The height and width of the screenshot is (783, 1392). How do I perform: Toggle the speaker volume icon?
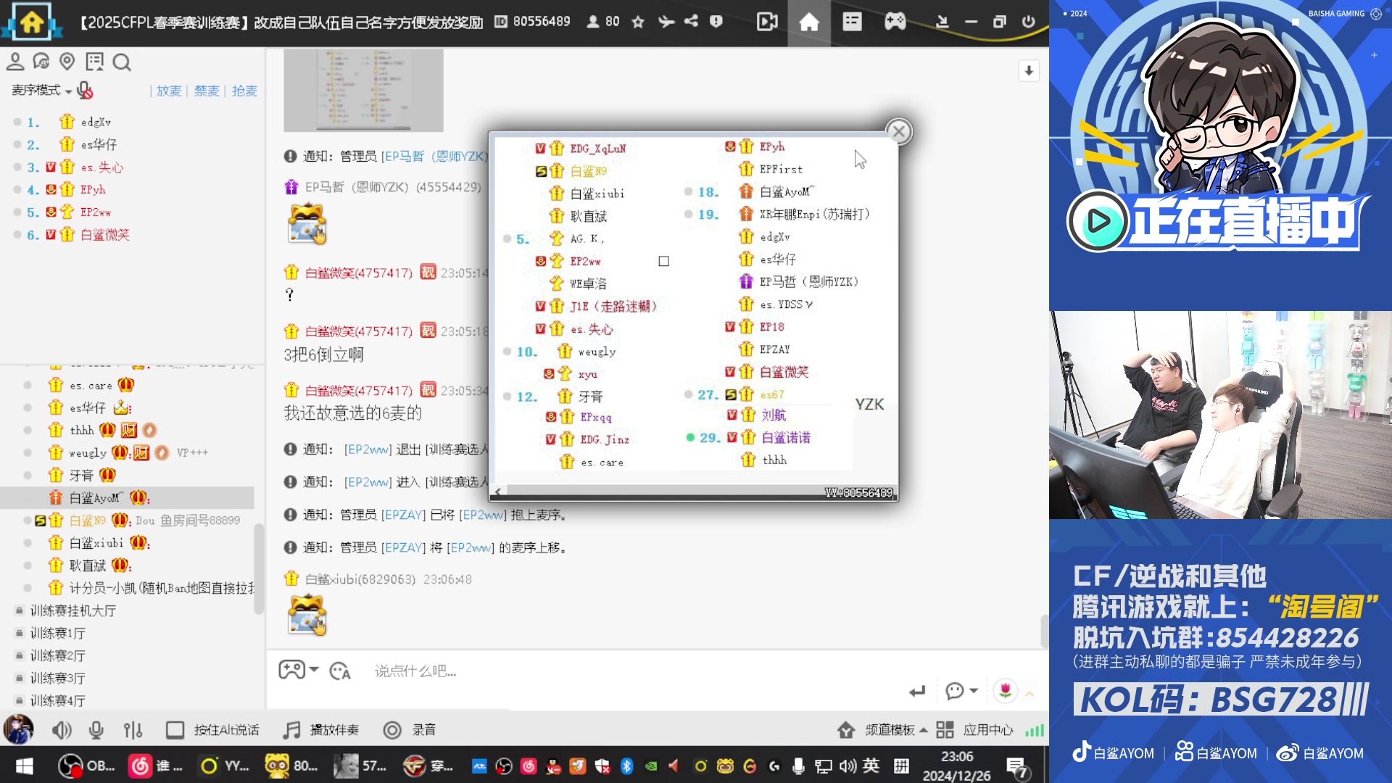(x=62, y=730)
